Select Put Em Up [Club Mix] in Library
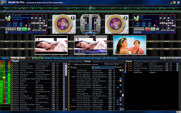 click(x=95, y=87)
